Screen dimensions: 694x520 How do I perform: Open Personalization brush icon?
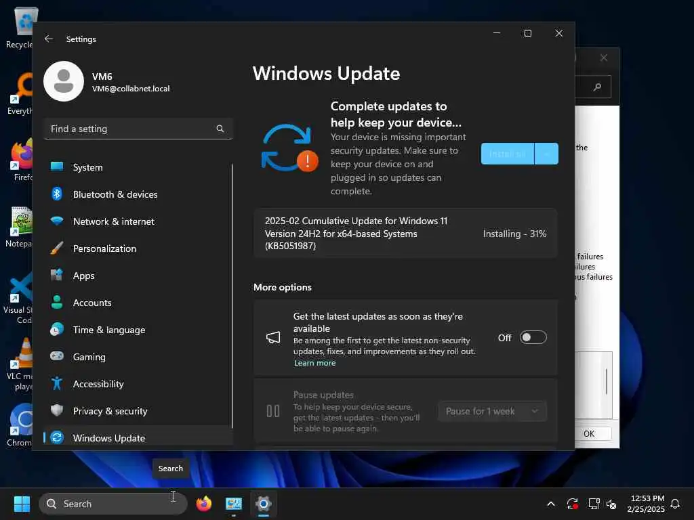tap(57, 248)
